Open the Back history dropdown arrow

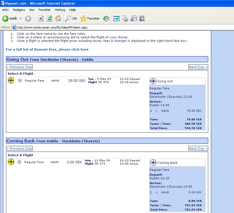click(20, 18)
